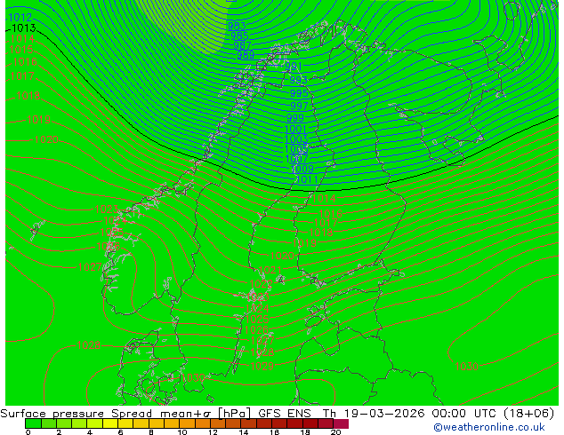Image resolution: width=564 pixels, height=435 pixels.
Task: Click the blue 989 contour label
Action: click(246, 55)
